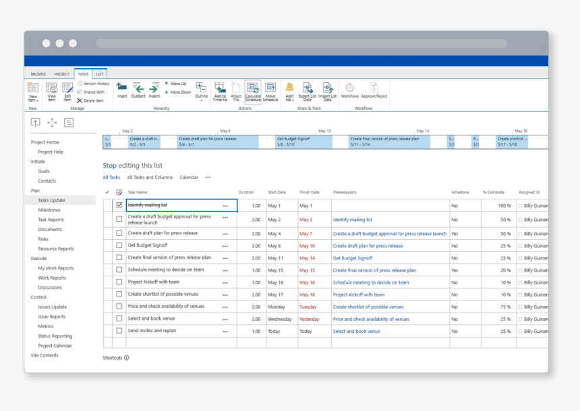Screen dimensions: 580x411
Task: Click the share upload icon above sidebar
Action: 35,123
